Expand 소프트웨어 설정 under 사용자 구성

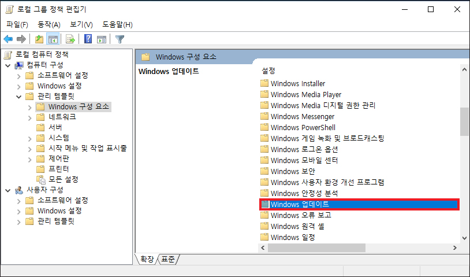point(18,201)
